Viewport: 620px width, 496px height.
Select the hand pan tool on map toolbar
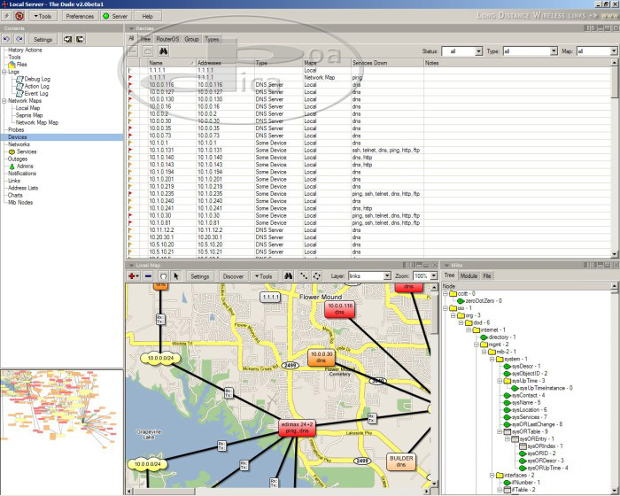click(164, 275)
